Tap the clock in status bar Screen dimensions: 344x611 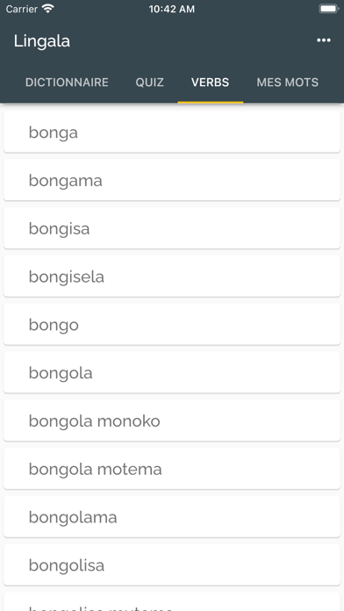click(172, 9)
